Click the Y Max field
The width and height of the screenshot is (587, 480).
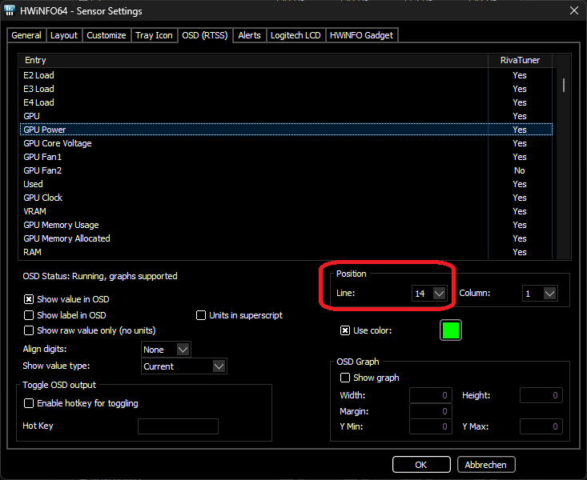pos(541,426)
